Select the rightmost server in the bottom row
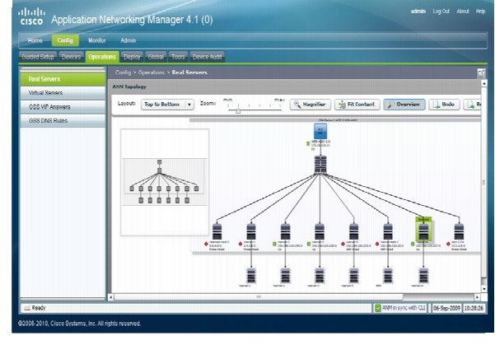 coord(423,276)
